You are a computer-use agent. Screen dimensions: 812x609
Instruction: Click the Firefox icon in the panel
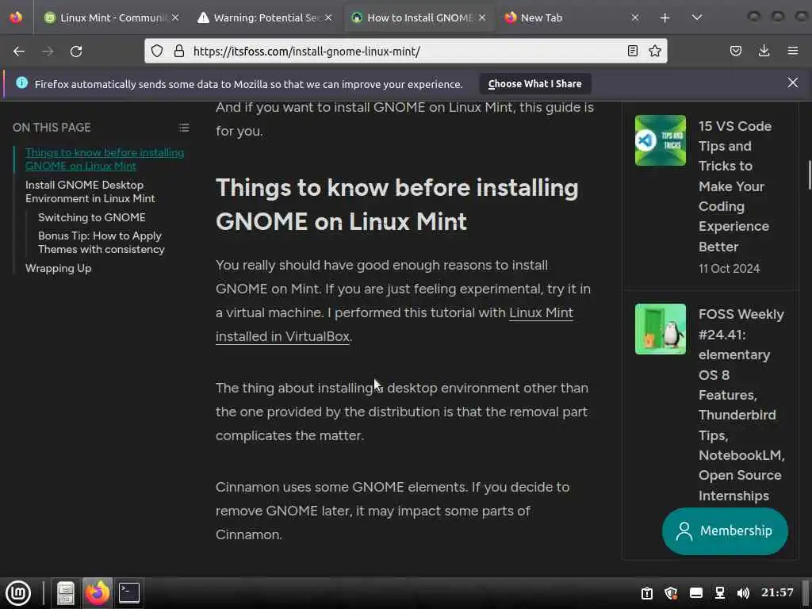click(98, 593)
